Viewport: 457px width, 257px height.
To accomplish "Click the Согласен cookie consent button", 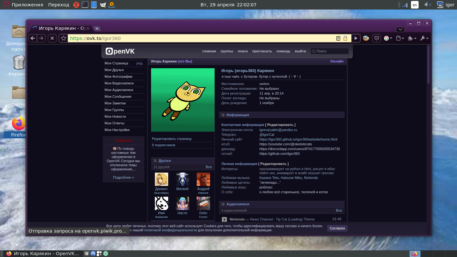I will [337, 228].
